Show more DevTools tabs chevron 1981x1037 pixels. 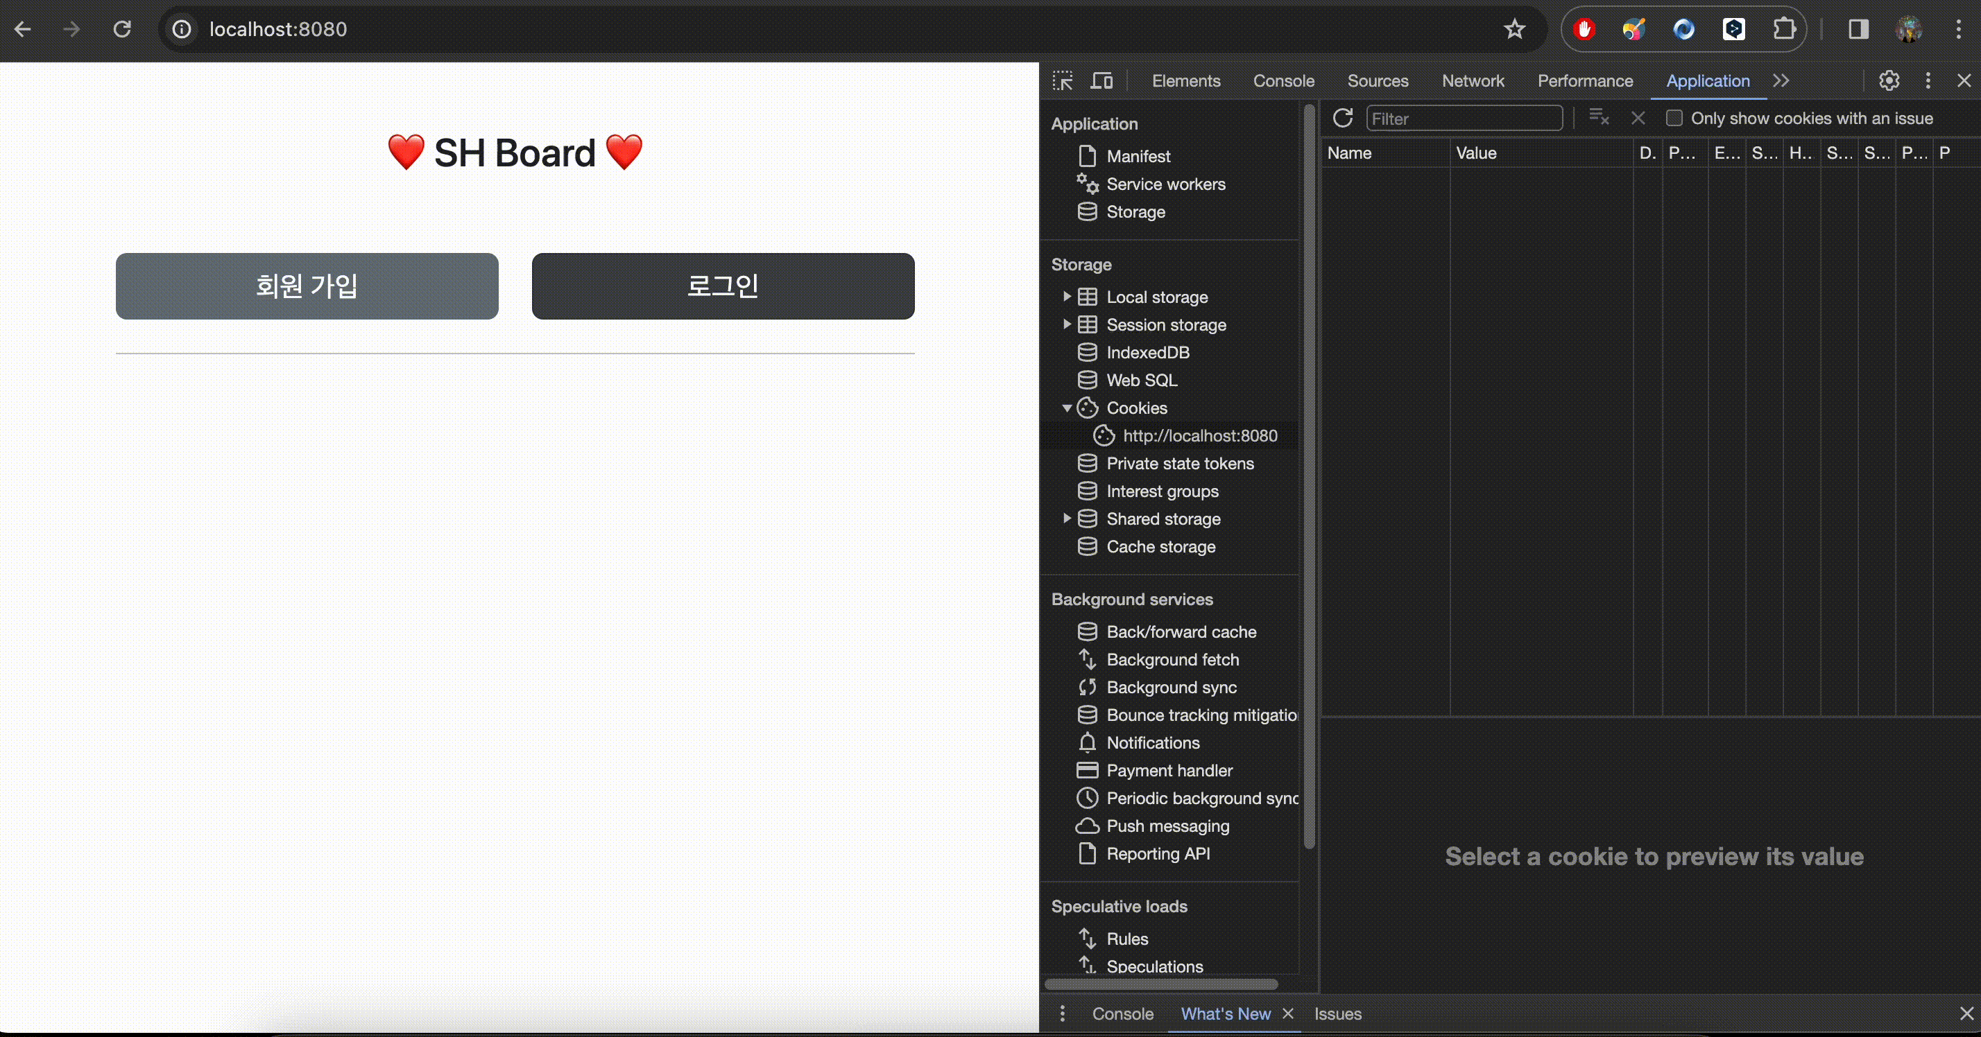(x=1781, y=80)
